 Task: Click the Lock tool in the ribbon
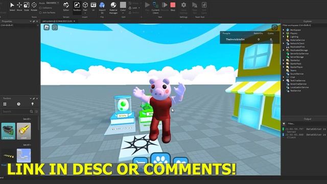133,8
